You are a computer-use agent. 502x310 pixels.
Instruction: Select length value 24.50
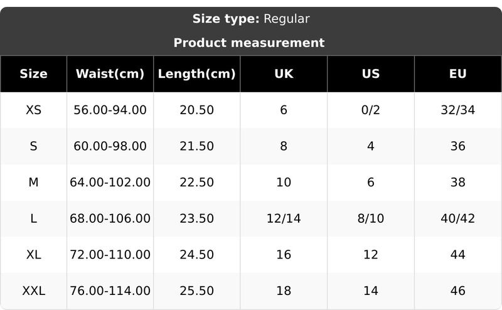click(x=196, y=255)
